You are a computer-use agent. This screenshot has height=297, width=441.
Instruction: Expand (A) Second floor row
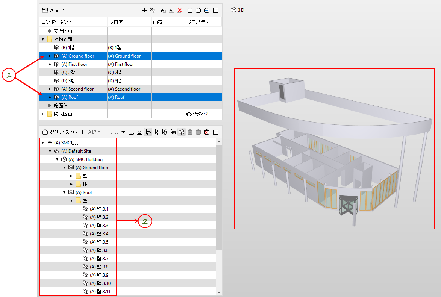[50, 89]
